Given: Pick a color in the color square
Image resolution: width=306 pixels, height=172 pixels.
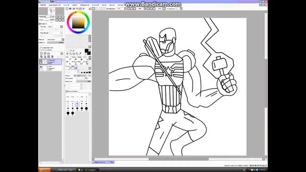Looking at the screenshot, I should coord(78,22).
